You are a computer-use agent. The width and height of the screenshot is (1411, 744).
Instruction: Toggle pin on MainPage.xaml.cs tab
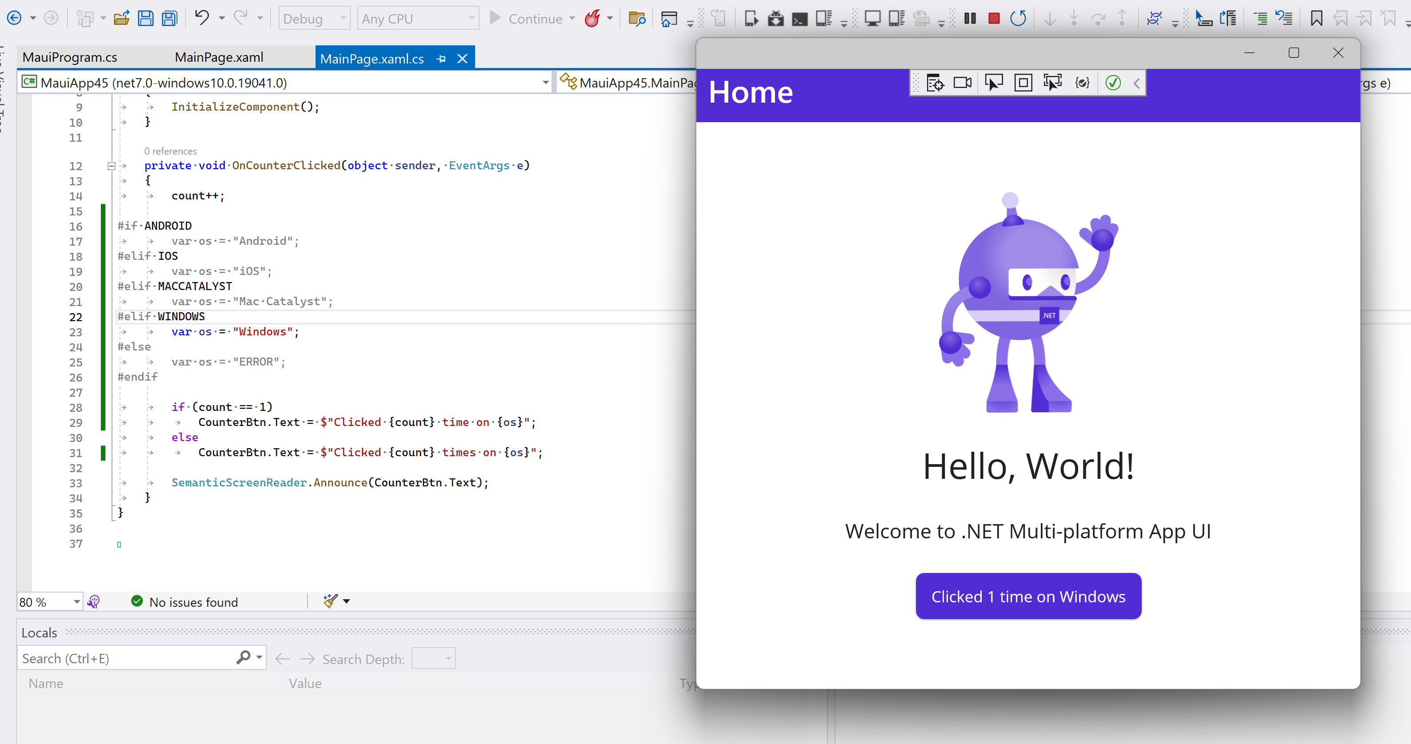point(441,59)
